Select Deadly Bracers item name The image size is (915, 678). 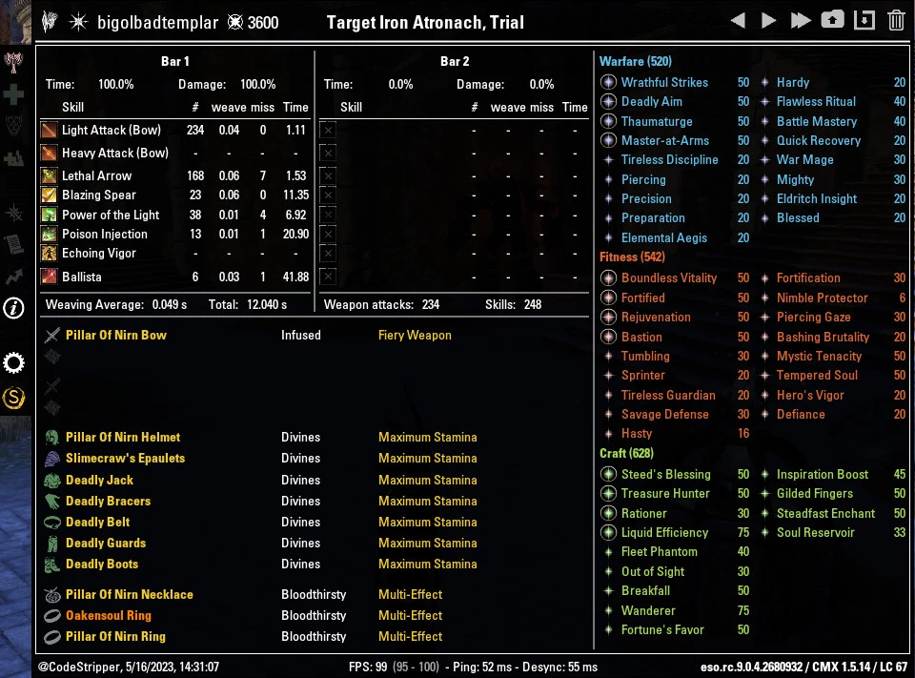[108, 501]
